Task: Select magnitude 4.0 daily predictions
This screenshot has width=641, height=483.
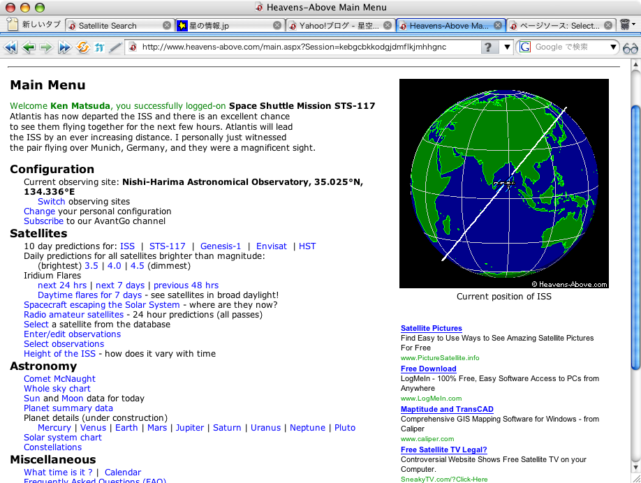Action: click(114, 266)
